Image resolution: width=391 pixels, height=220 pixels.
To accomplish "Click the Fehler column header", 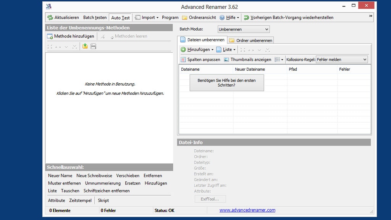I will (x=354, y=70).
